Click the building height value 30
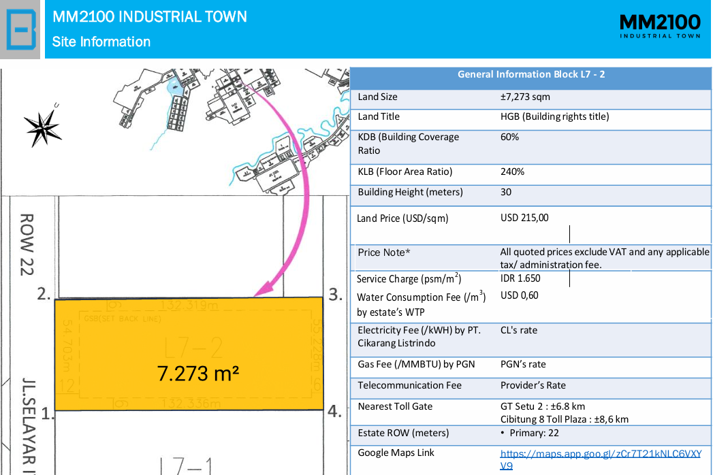 (x=506, y=192)
